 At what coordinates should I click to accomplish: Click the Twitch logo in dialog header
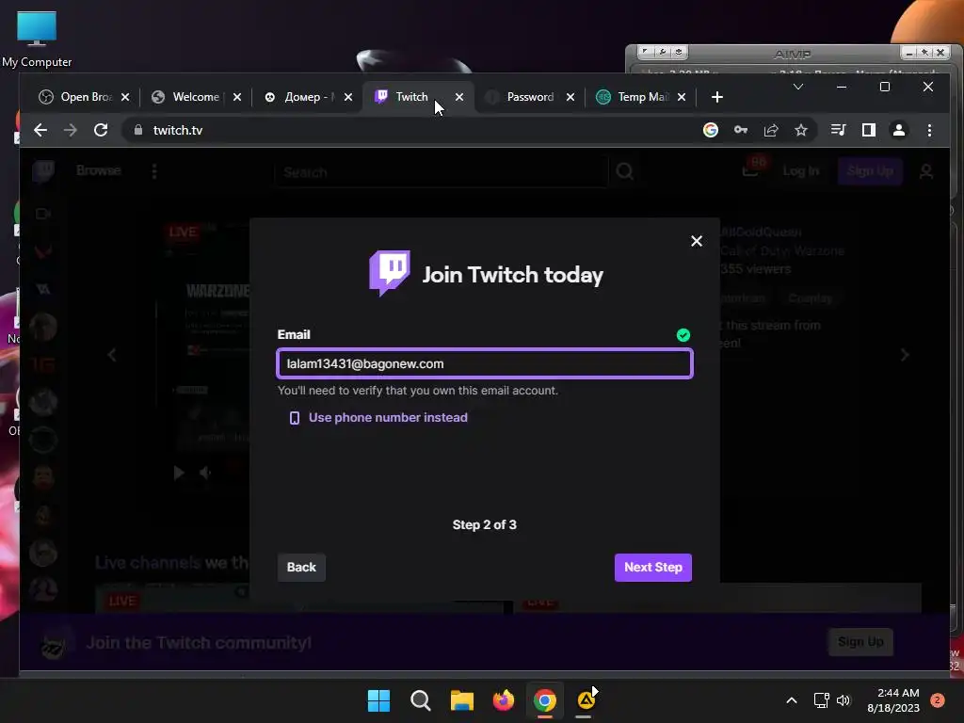[x=389, y=273]
